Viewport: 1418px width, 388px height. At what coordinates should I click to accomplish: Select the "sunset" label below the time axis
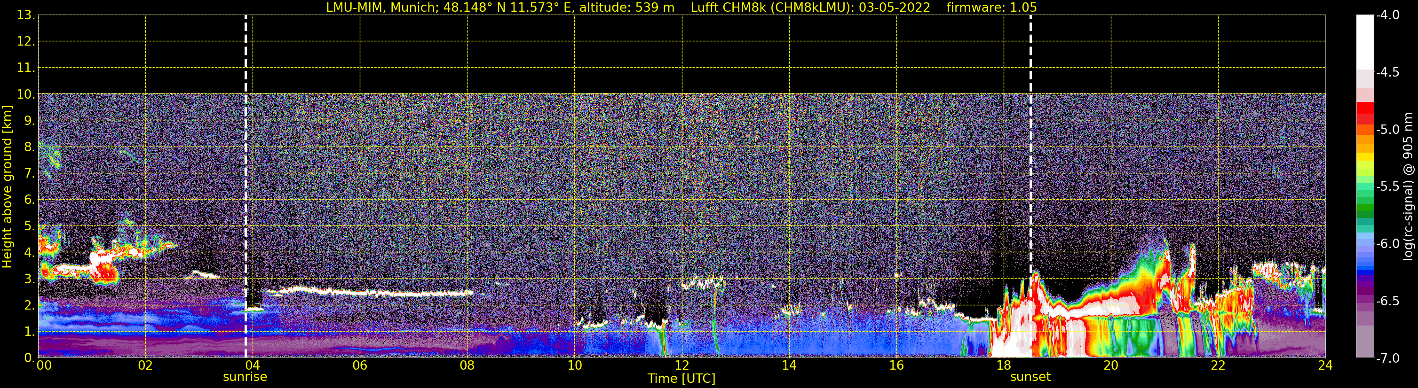pos(1030,377)
